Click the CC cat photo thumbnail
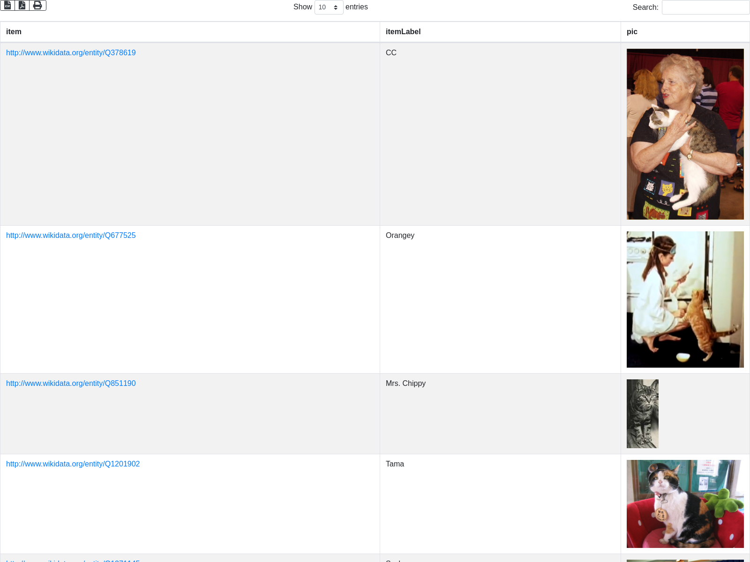 pos(685,134)
